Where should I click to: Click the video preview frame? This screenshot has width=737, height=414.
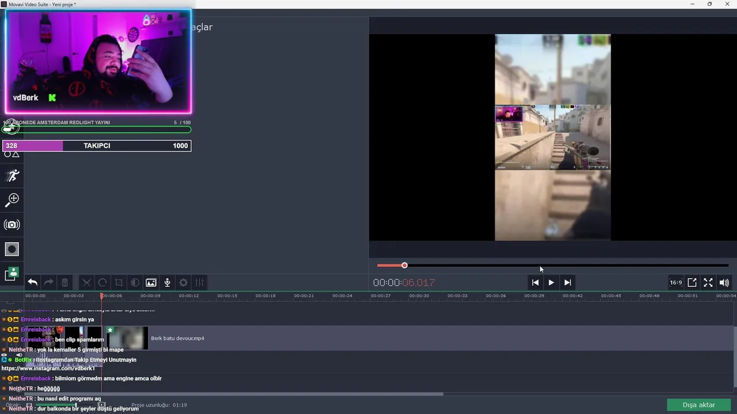[x=553, y=137]
